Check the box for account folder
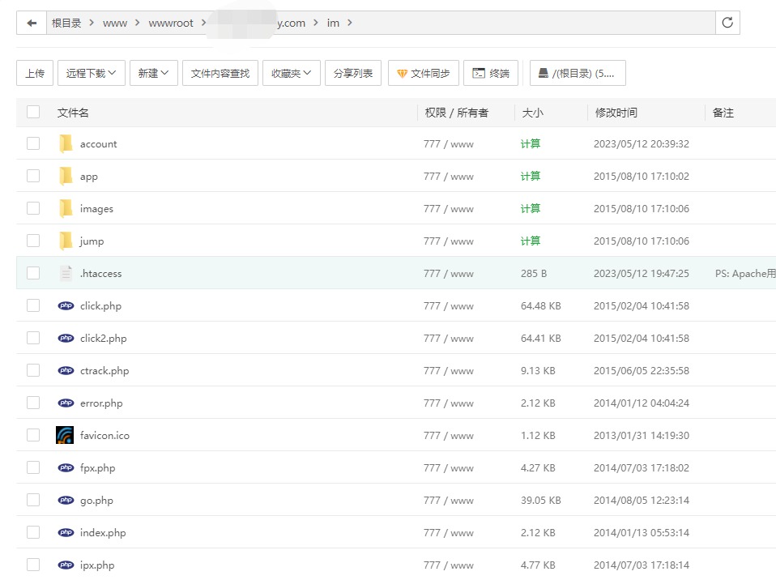This screenshot has width=776, height=580. tap(33, 143)
